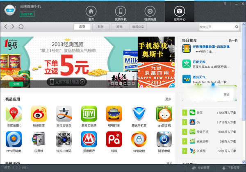Image resolution: width=246 pixels, height=172 pixels.
Task: Open the 啪啪 app icon
Action: [114, 139]
